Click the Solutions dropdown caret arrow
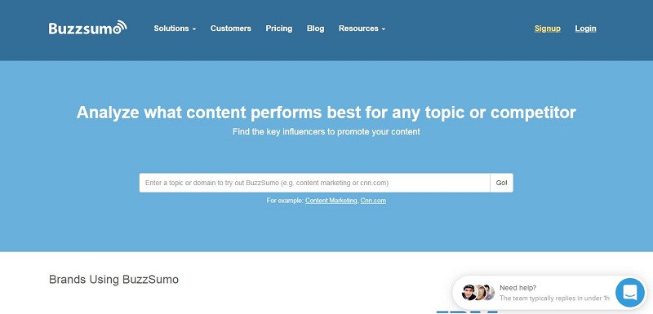This screenshot has height=314, width=653. coord(194,29)
